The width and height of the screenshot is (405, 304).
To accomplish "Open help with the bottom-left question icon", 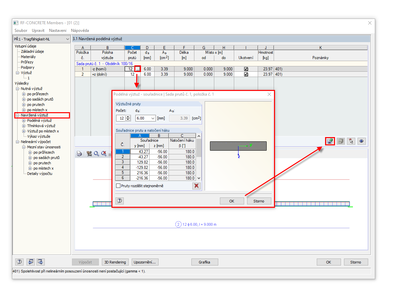I will [20, 262].
